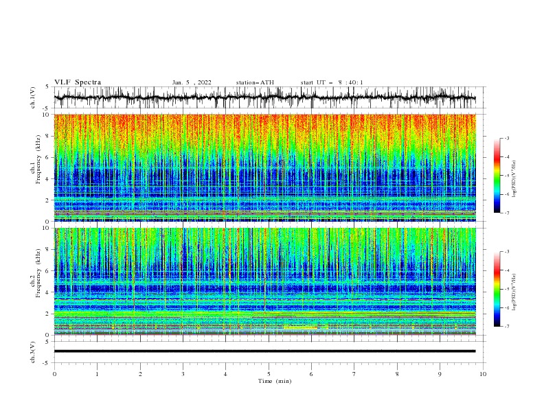
Task: Click time axis tick label "9"
Action: tap(440, 374)
